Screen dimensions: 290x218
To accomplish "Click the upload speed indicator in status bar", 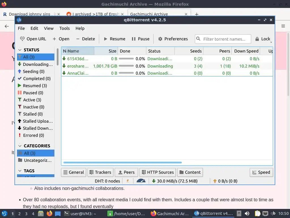I will [225, 181].
